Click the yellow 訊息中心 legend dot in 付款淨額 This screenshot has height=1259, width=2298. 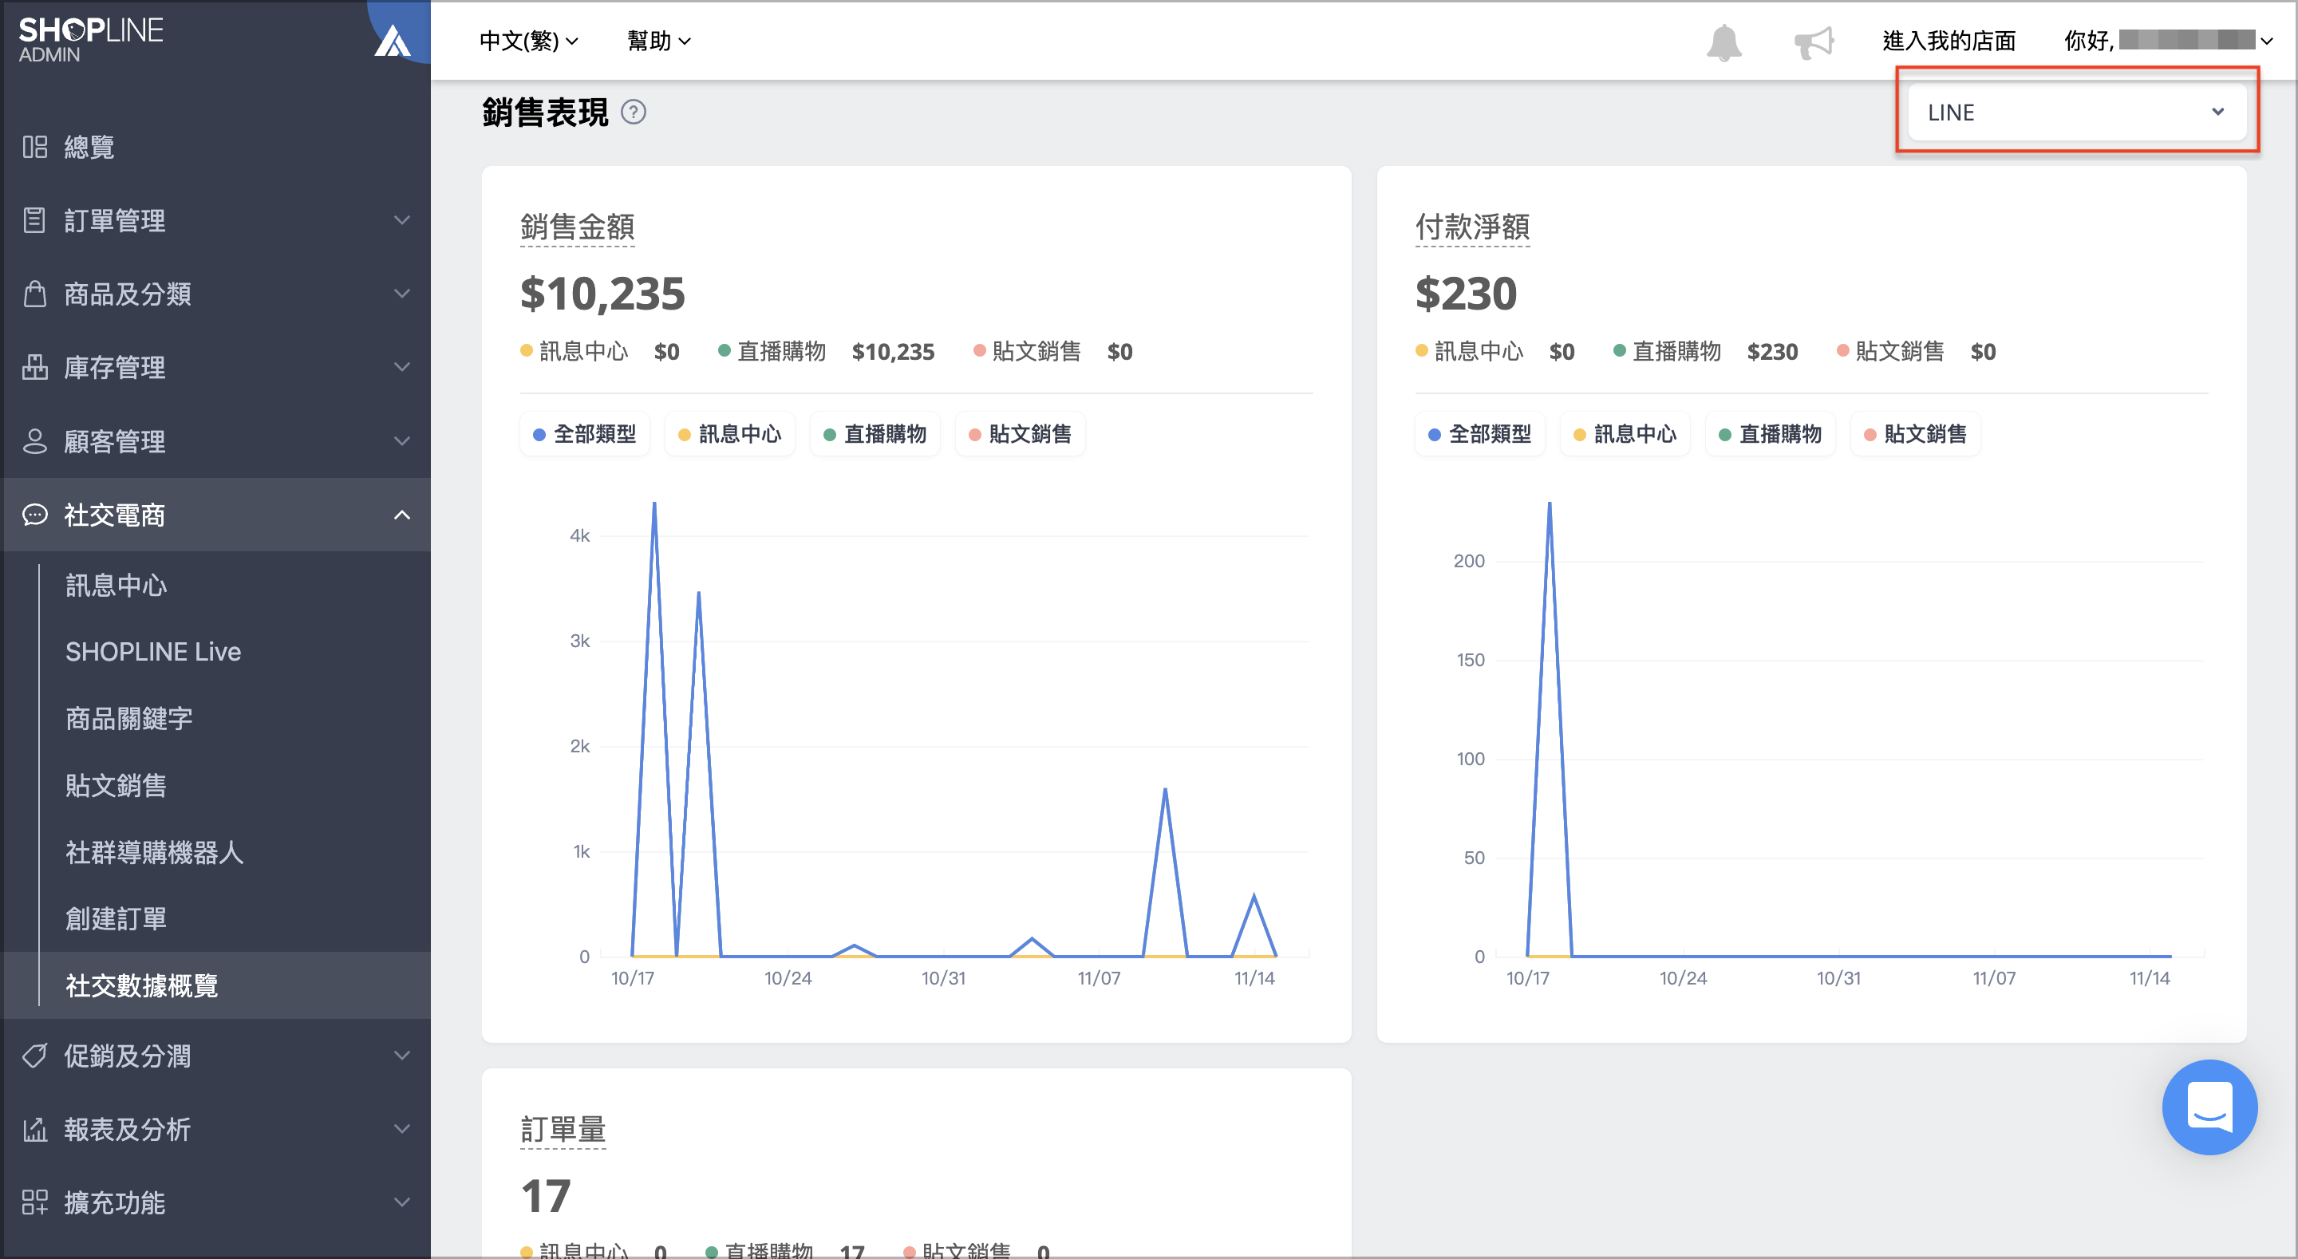[x=1422, y=352]
